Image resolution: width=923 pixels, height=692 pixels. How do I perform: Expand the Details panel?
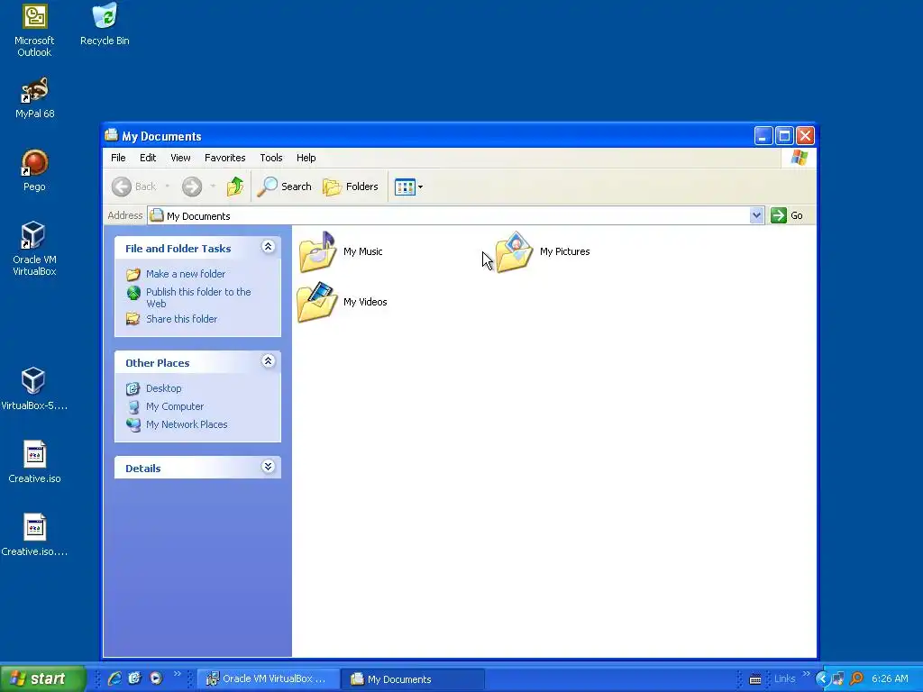(x=268, y=467)
